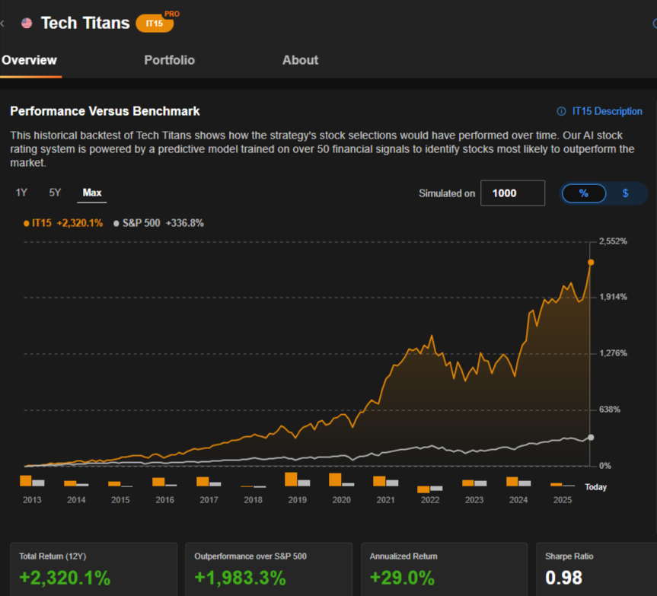Image resolution: width=657 pixels, height=596 pixels.
Task: Click the orange IT15 legend dot
Action: click(x=26, y=223)
